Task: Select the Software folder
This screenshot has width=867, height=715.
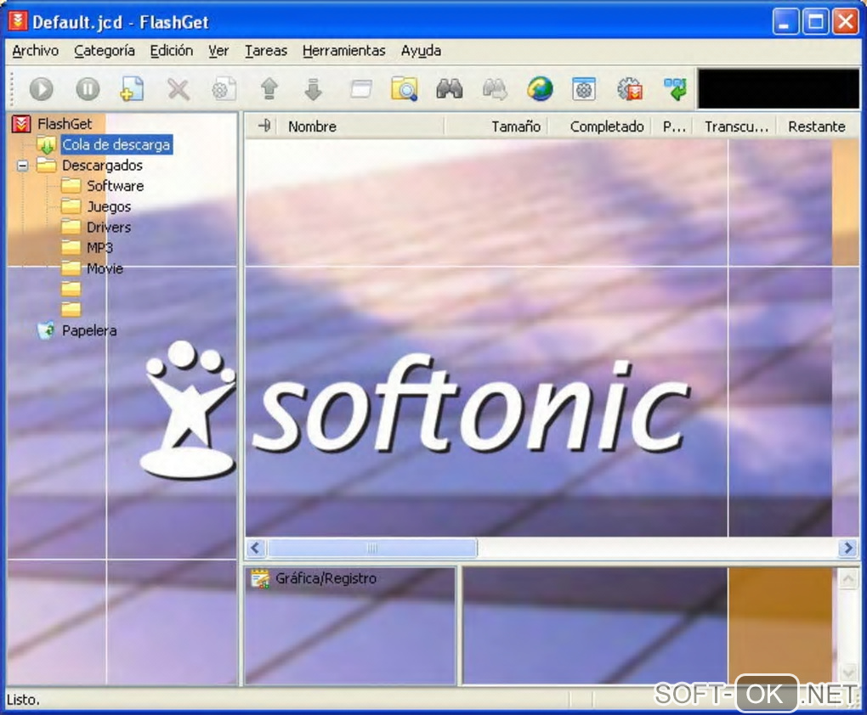Action: [x=115, y=186]
